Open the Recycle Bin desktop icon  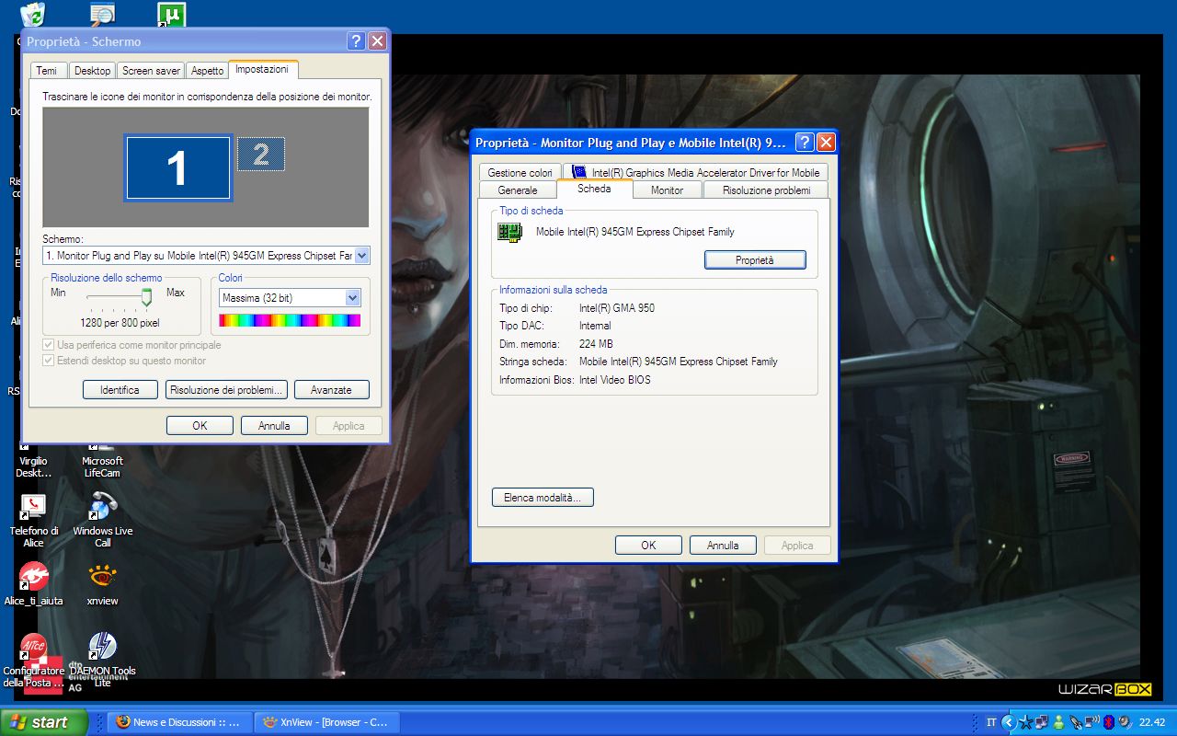(33, 13)
